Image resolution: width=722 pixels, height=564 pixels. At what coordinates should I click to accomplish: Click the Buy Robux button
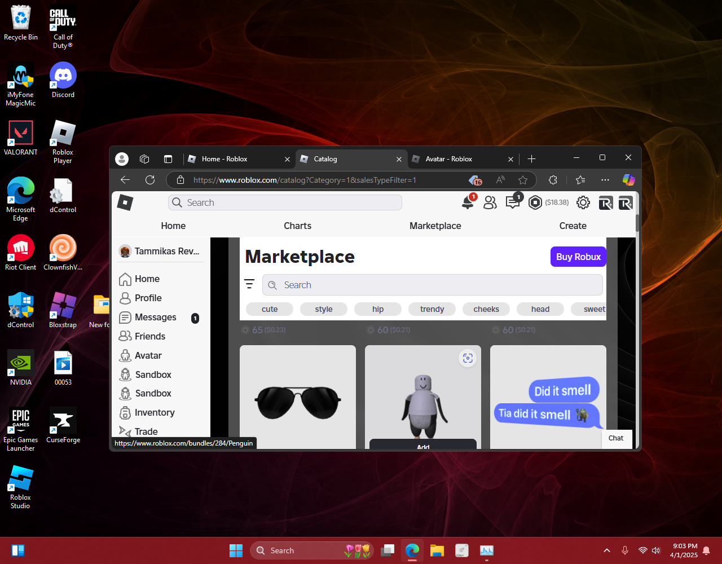[578, 257]
